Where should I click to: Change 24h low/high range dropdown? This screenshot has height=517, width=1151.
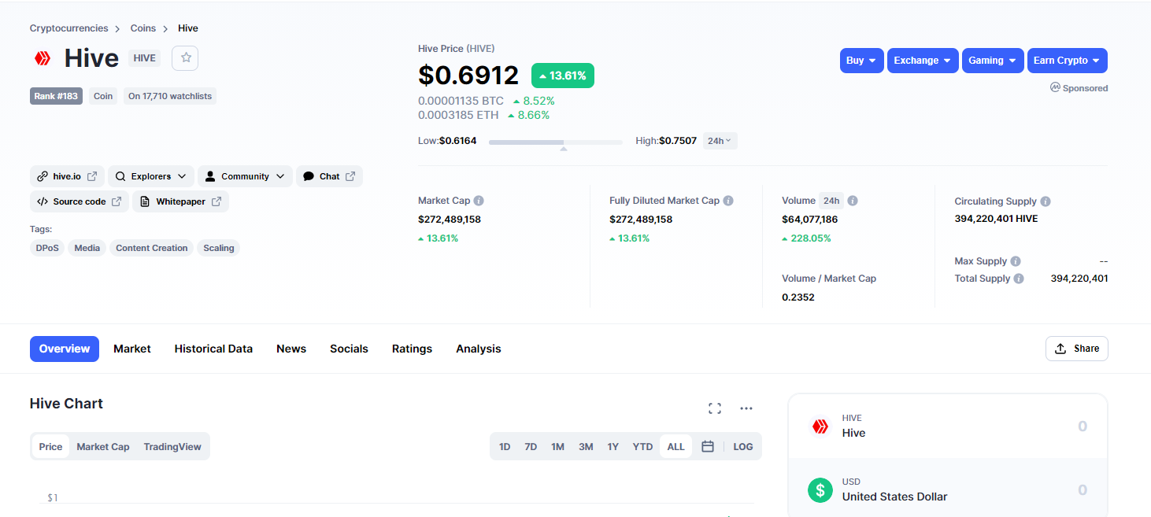[x=720, y=141]
